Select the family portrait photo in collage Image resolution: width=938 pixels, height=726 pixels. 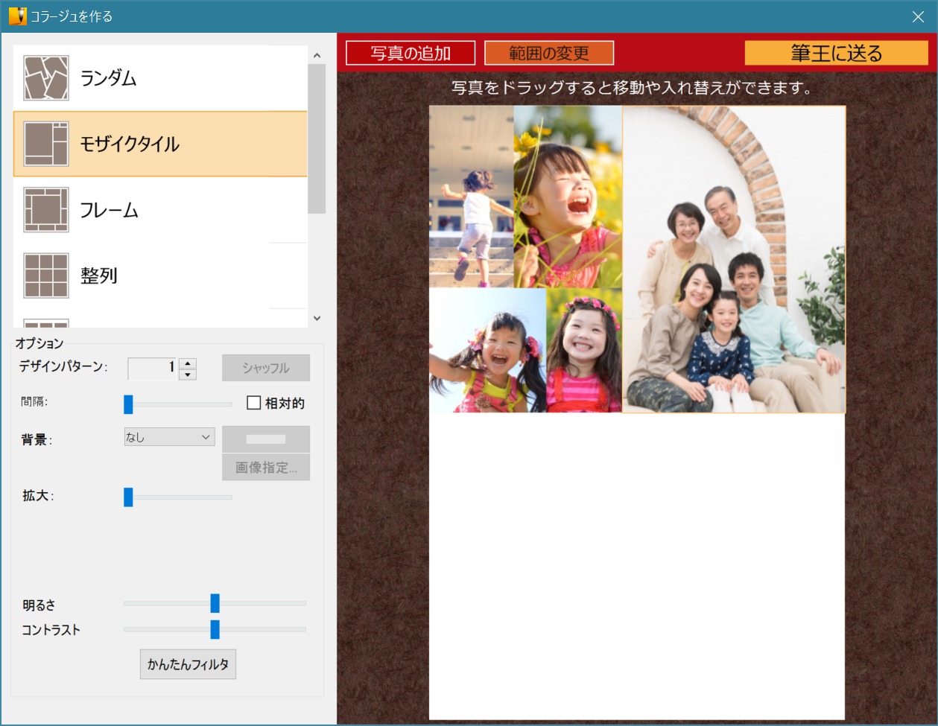734,259
